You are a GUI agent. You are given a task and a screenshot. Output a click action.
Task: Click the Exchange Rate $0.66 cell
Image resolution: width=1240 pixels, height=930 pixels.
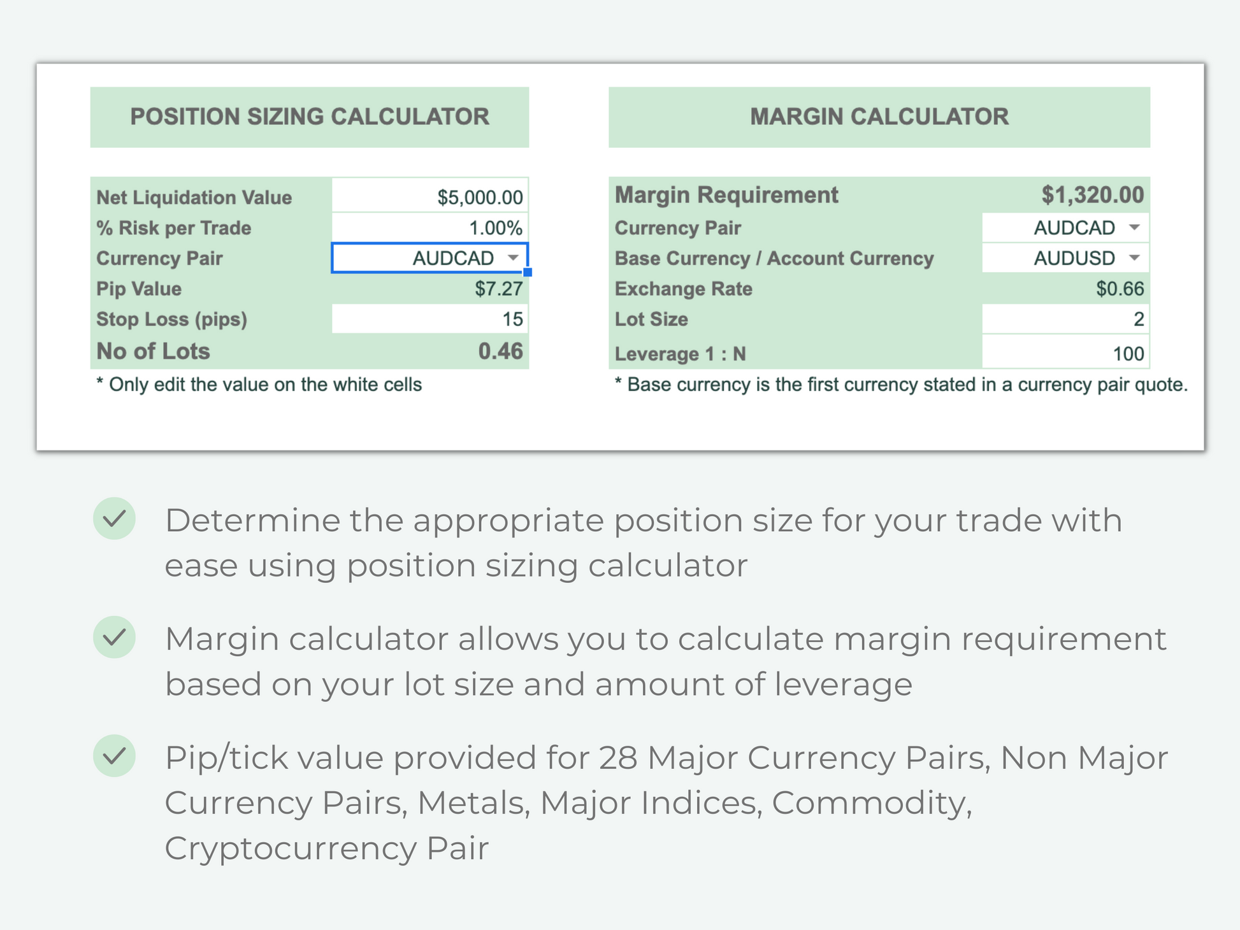pyautogui.click(x=1120, y=289)
